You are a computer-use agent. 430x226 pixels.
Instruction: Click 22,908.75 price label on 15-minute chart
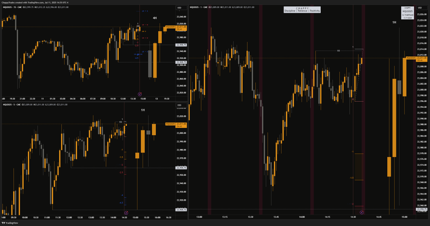click(x=181, y=62)
